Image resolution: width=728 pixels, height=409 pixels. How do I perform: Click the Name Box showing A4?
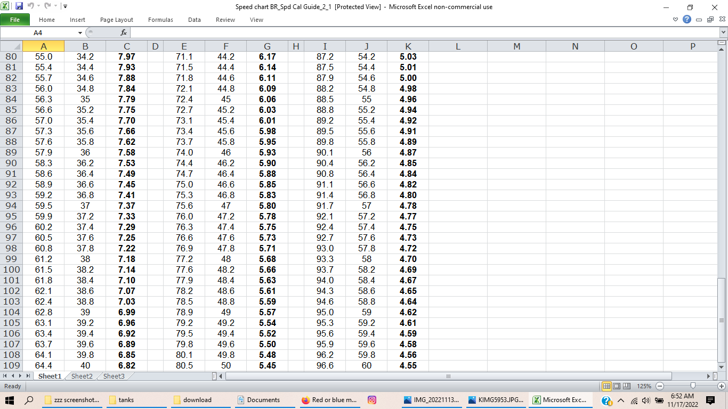(x=38, y=33)
